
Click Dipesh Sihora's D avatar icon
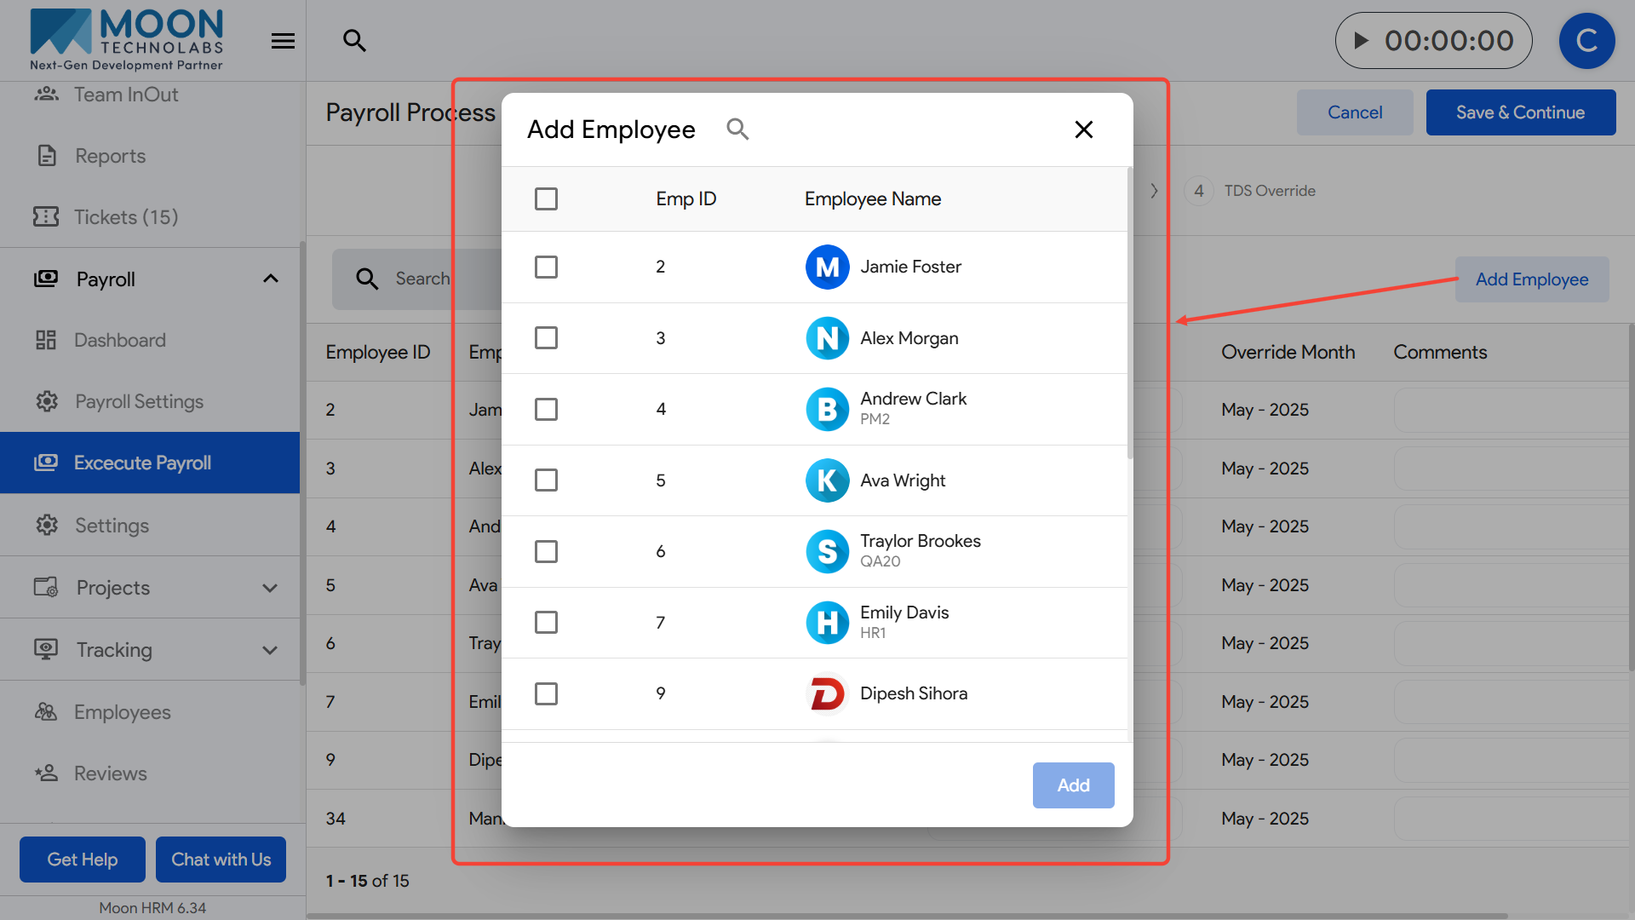827,694
